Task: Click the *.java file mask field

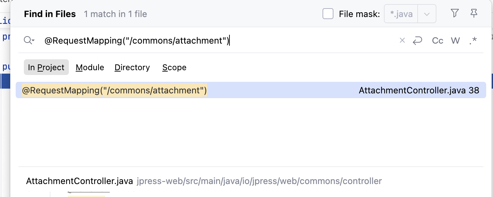Action: (x=401, y=14)
